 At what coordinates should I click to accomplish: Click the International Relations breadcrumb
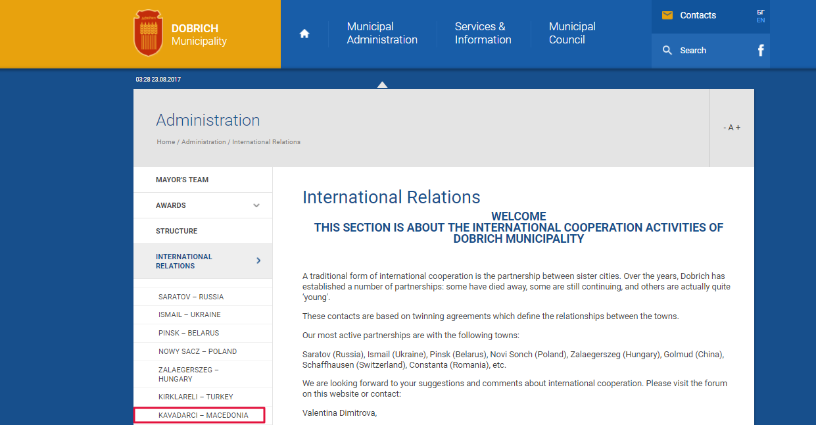(266, 142)
